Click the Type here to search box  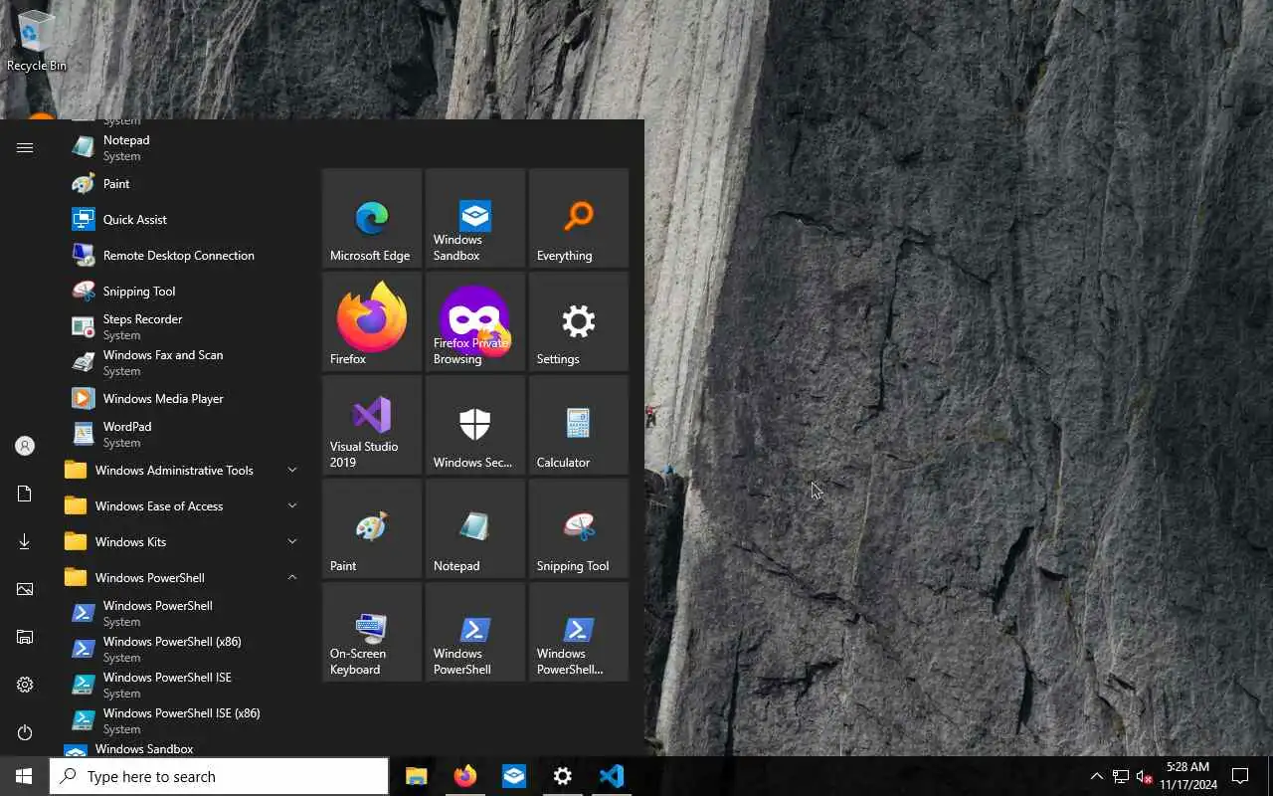tap(219, 776)
